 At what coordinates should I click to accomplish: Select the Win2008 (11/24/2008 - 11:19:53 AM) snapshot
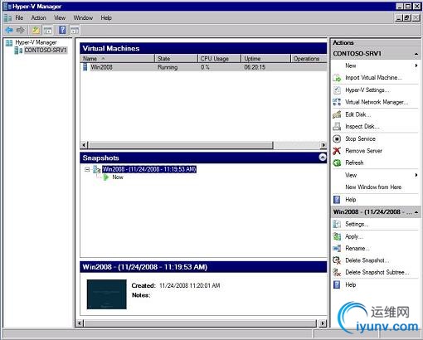tap(149, 169)
